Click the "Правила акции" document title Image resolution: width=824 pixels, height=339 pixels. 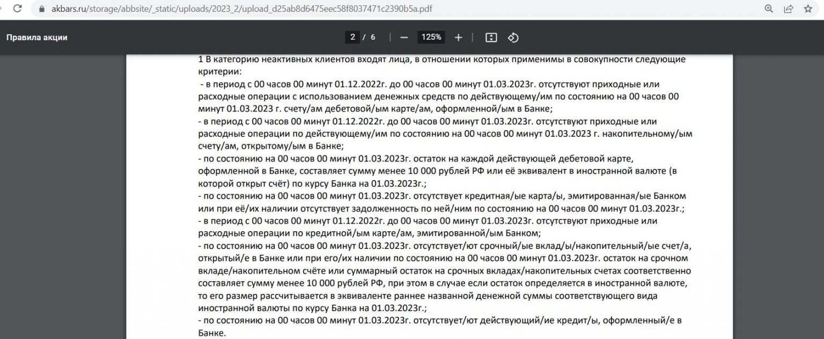[x=36, y=38]
